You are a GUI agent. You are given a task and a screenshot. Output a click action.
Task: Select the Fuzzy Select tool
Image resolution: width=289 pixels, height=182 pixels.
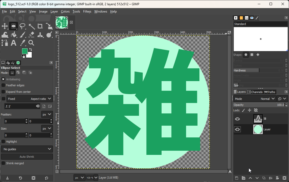pyautogui.click(x=32, y=26)
